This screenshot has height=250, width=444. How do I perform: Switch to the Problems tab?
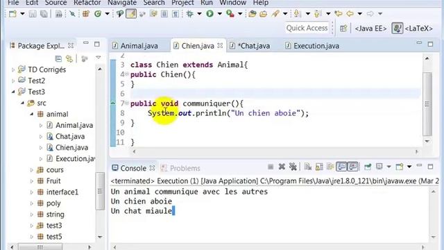[180, 168]
